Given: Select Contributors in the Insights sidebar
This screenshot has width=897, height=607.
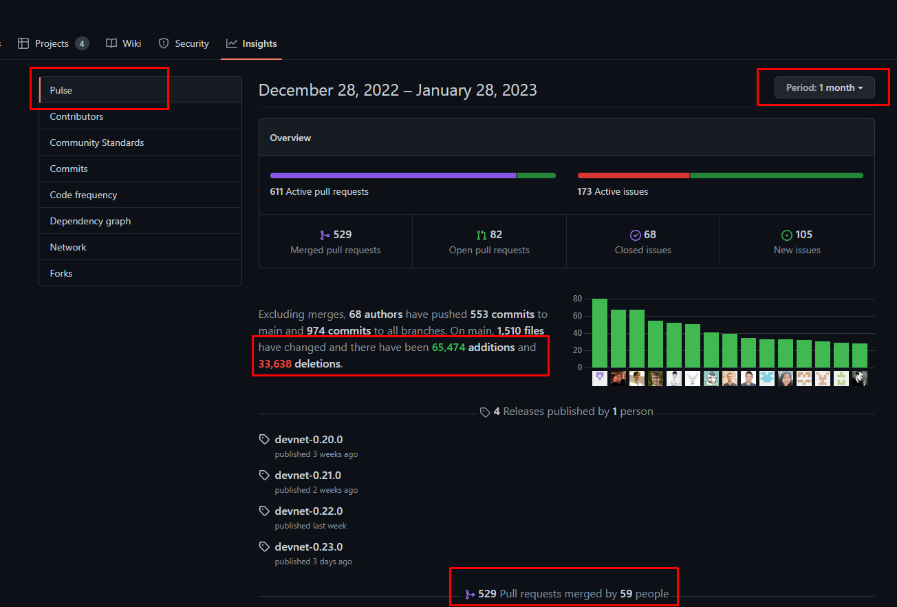Looking at the screenshot, I should click(76, 116).
